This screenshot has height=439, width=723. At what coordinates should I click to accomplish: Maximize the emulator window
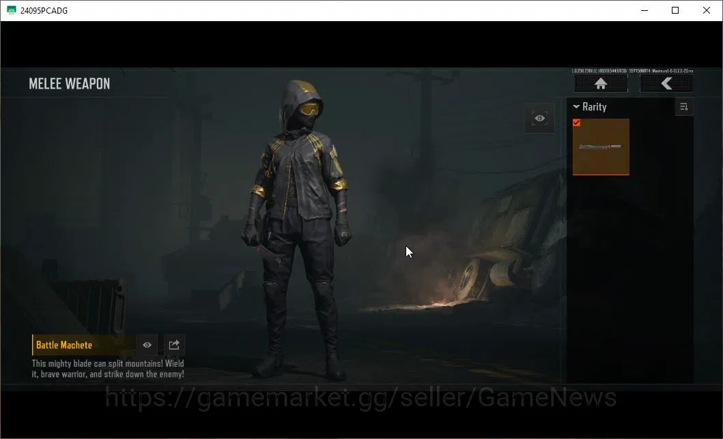(x=675, y=10)
